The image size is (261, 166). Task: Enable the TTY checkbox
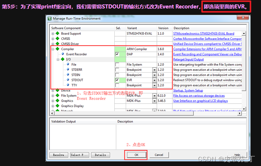point(117,85)
